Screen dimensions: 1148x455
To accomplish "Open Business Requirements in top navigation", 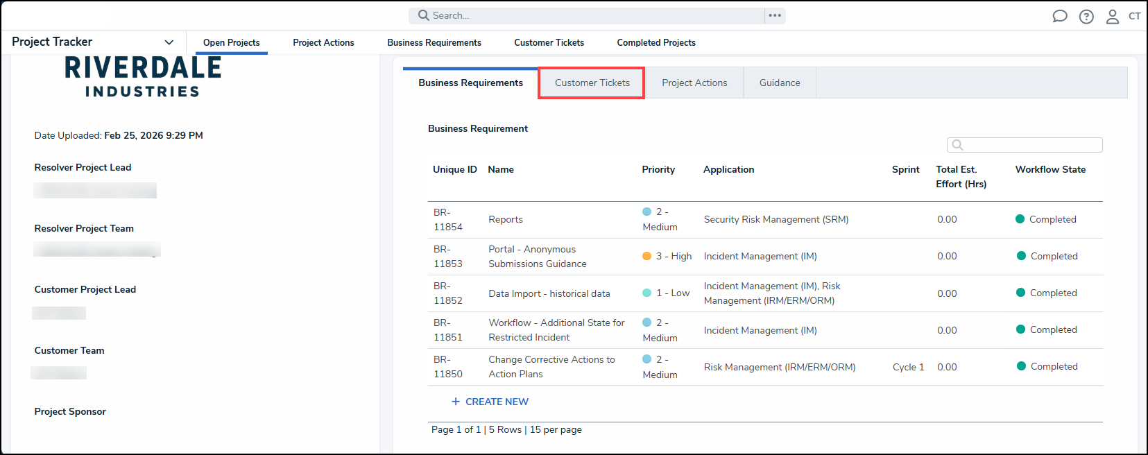I will (x=434, y=42).
